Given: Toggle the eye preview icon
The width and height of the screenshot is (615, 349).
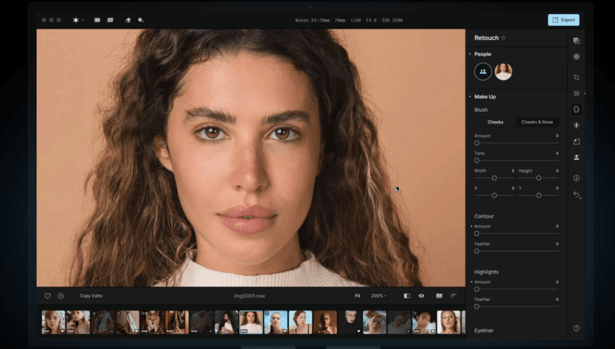Looking at the screenshot, I should pyautogui.click(x=421, y=296).
